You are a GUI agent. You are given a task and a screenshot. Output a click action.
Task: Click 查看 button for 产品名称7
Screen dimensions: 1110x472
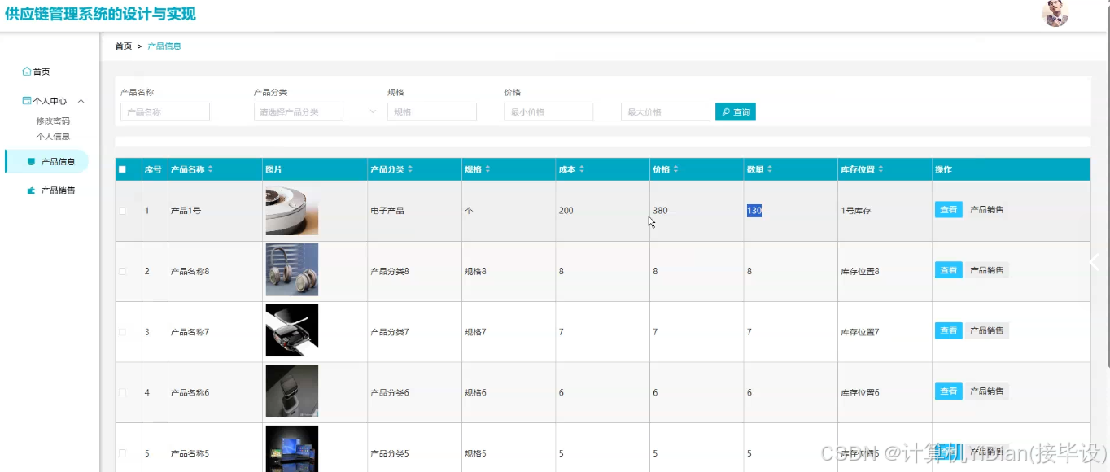tap(949, 330)
